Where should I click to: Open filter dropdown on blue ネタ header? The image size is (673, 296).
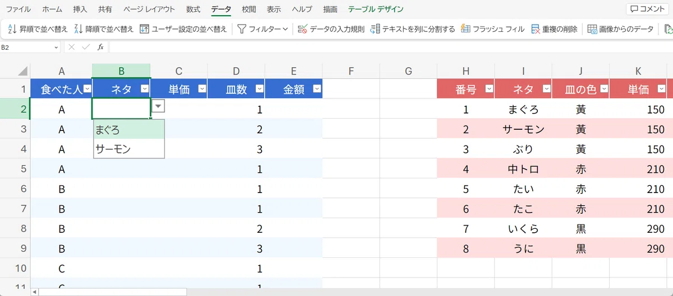pyautogui.click(x=145, y=88)
